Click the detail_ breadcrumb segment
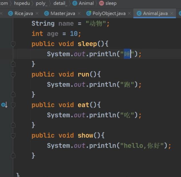 pyautogui.click(x=60, y=3)
